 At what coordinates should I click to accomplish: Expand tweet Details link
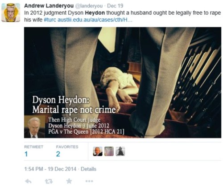click(x=88, y=169)
